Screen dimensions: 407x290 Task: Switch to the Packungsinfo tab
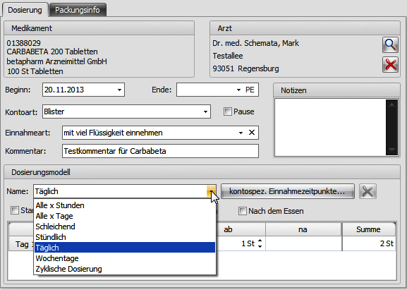(x=78, y=10)
